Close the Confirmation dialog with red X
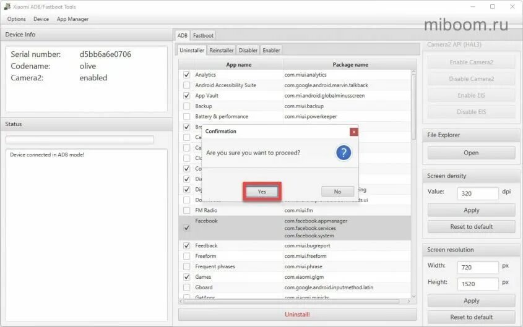Viewport: 523px width, 327px height. pyautogui.click(x=354, y=132)
